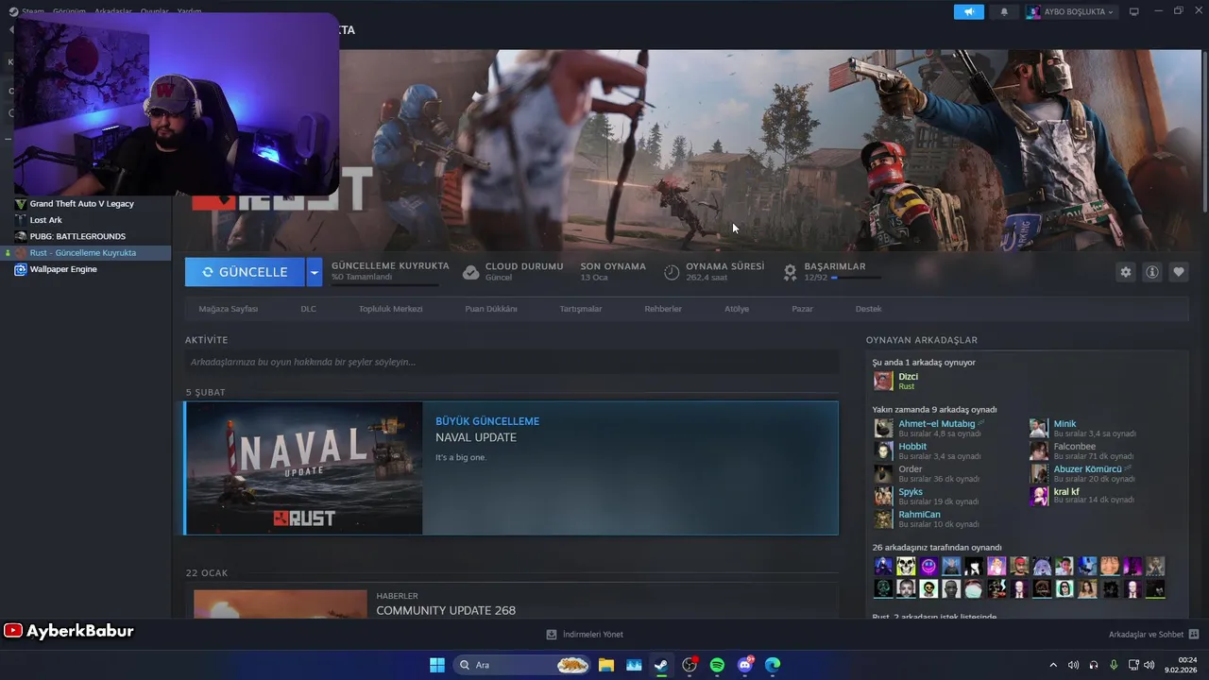
Task: Click the CLOUD DURUMU label
Action: (524, 266)
